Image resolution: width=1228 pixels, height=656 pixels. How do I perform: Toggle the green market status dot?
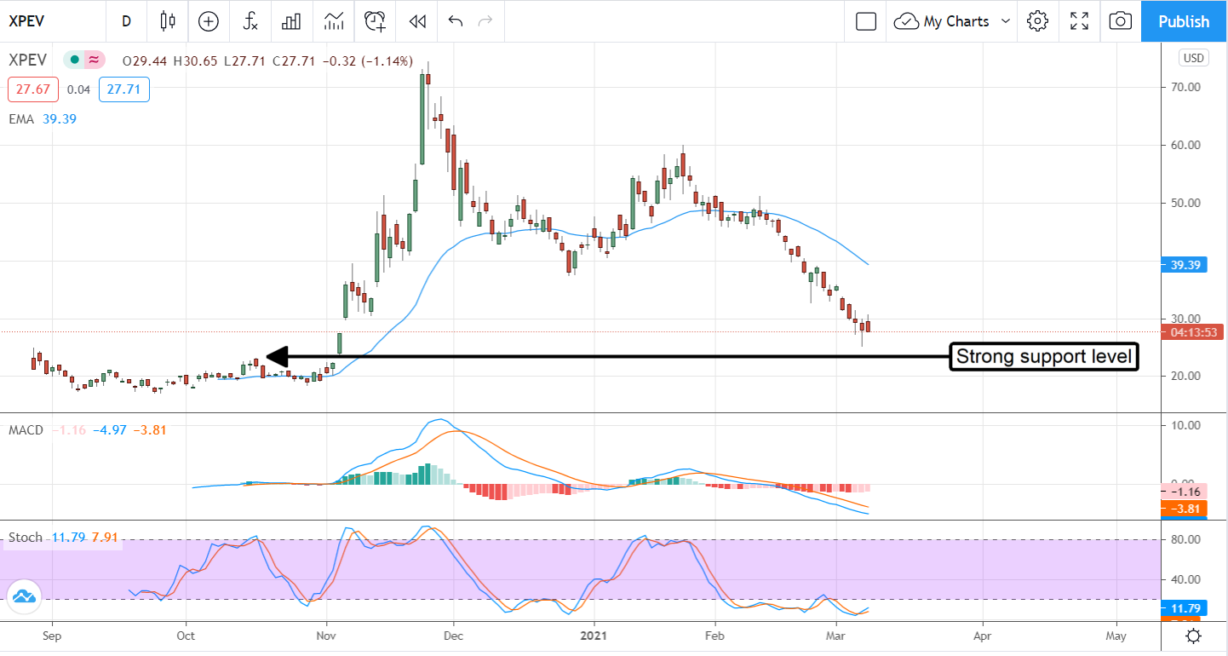tap(75, 60)
